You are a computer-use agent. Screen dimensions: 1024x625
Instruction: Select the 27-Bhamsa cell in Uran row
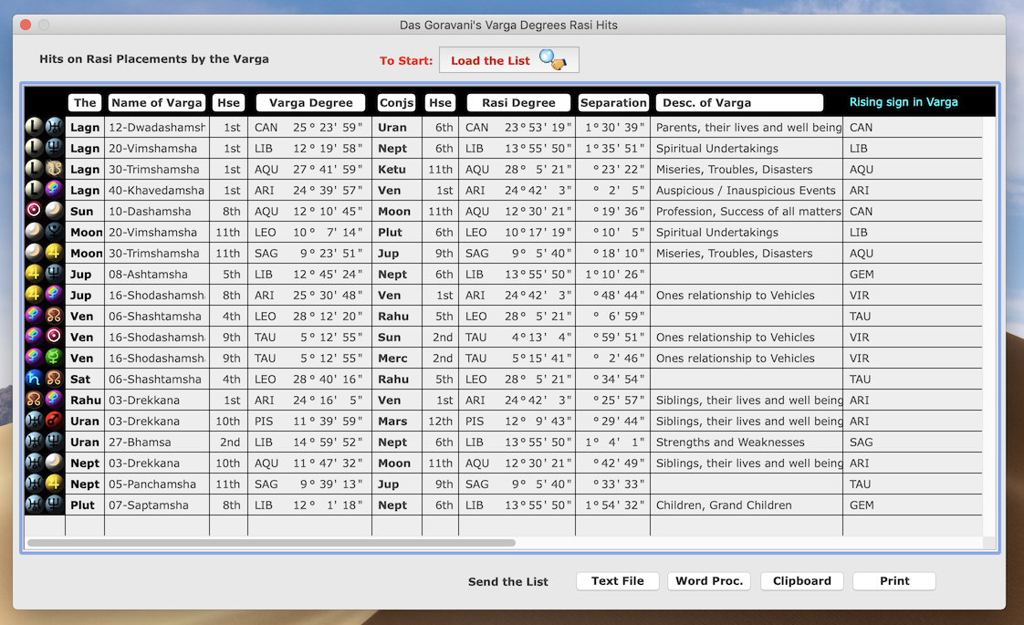click(156, 443)
